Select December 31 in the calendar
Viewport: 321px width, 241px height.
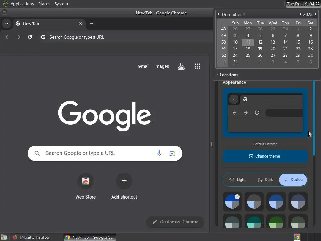click(x=235, y=62)
